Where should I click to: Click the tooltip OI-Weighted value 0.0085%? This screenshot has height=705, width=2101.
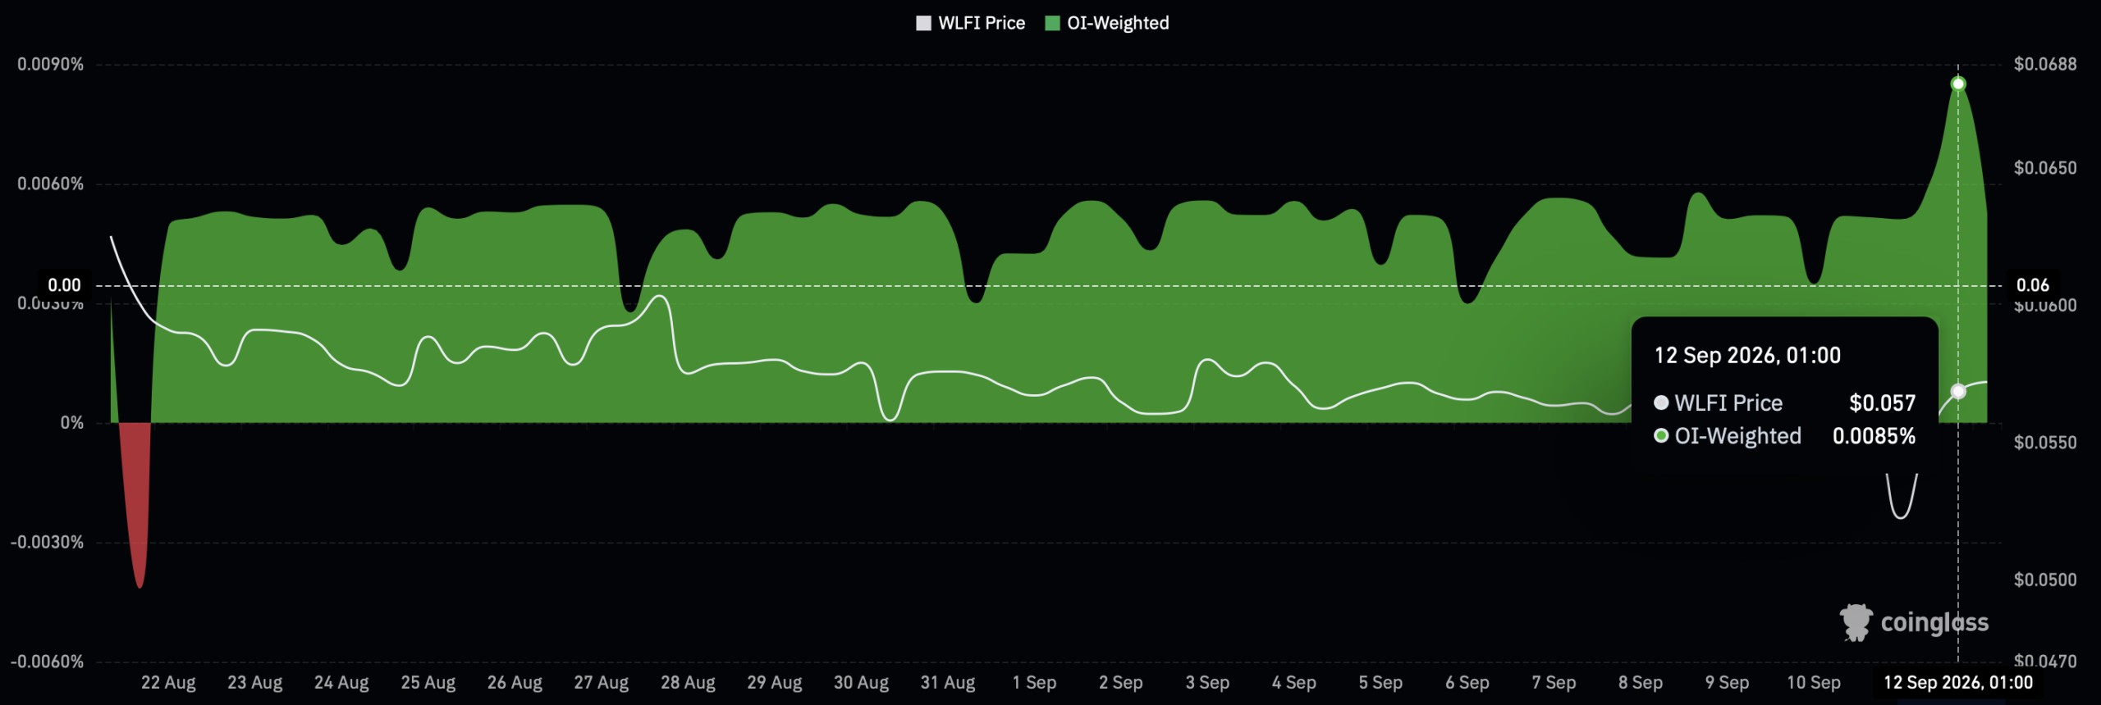point(1874,435)
